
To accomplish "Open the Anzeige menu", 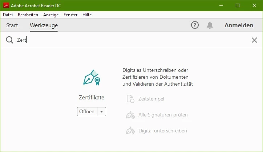I will click(51, 15).
